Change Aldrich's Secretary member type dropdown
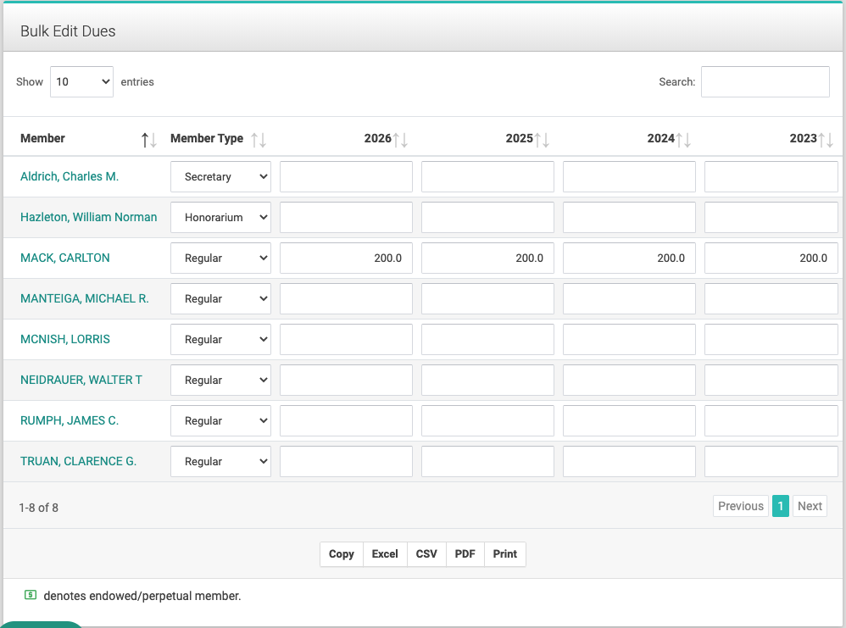Viewport: 846px width, 628px height. point(220,176)
